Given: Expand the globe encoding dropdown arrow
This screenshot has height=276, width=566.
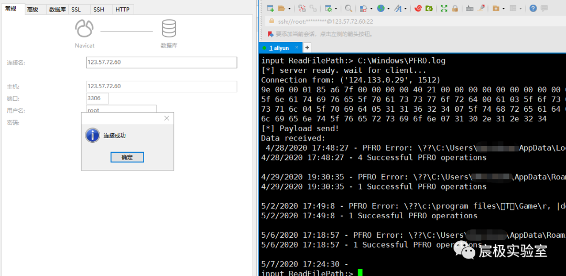Looking at the screenshot, I should 388,9.
